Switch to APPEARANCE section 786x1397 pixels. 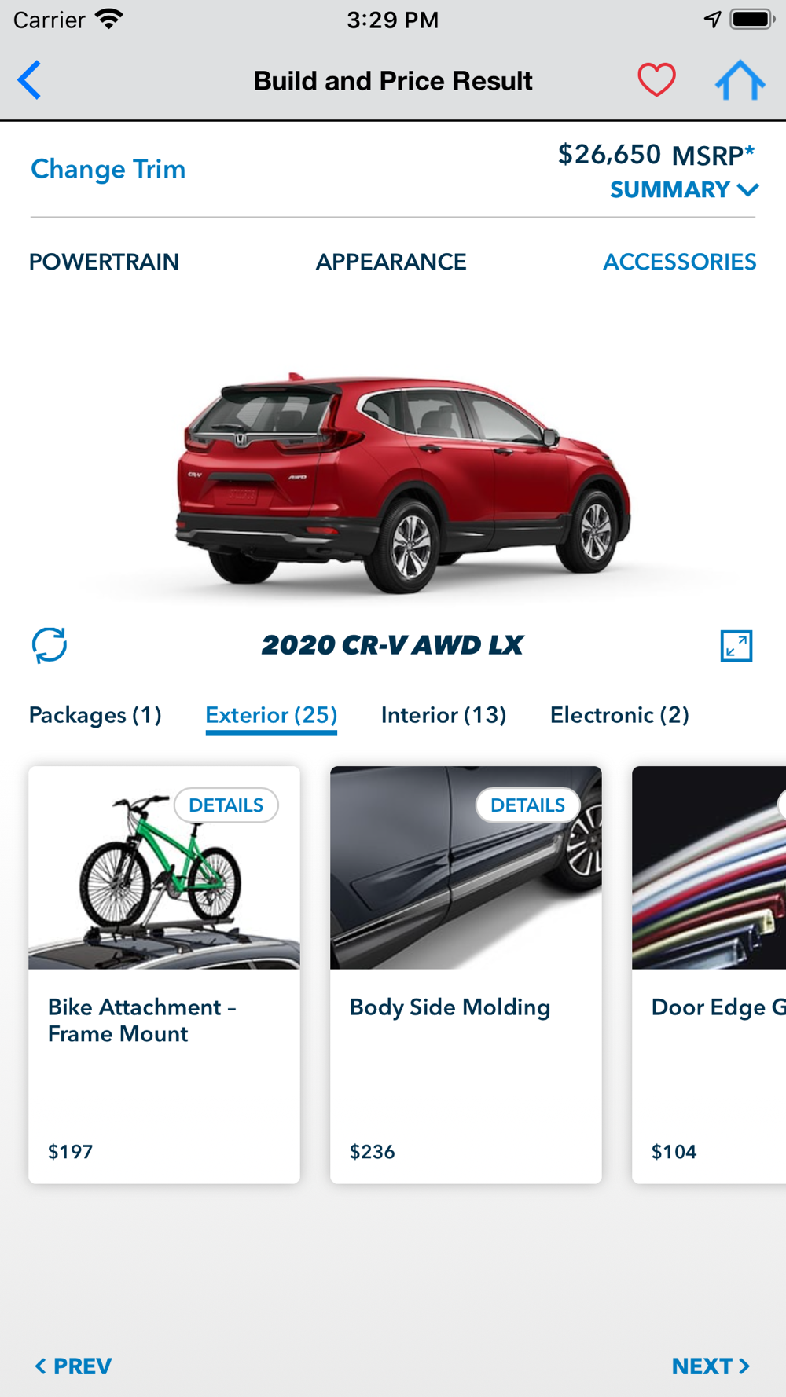[x=391, y=262]
